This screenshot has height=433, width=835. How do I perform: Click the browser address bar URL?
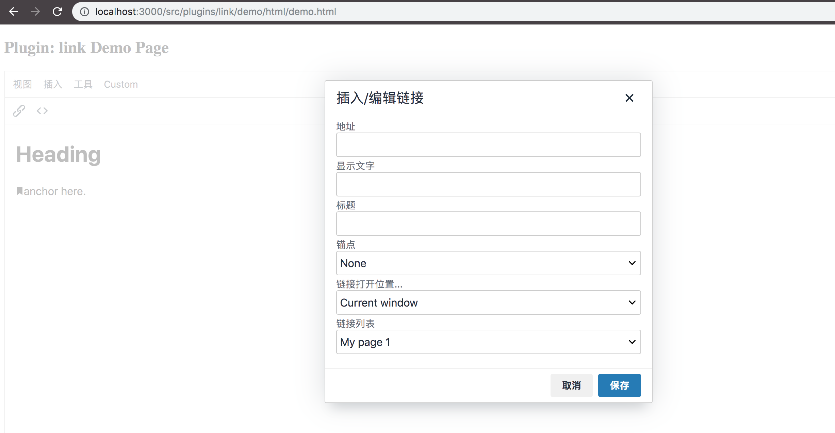(216, 12)
